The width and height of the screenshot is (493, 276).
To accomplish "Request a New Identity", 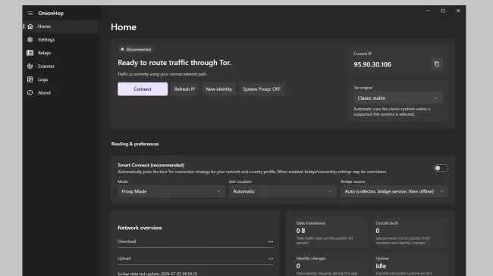I will (219, 89).
